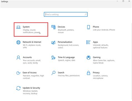132x101 pixels.
Task: Click the magnifier icon in search box
Action: pos(85,15)
